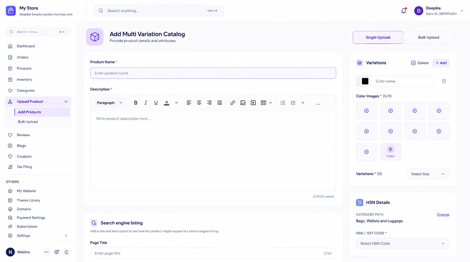Insert a link in the description
470x262 pixels.
(x=232, y=103)
